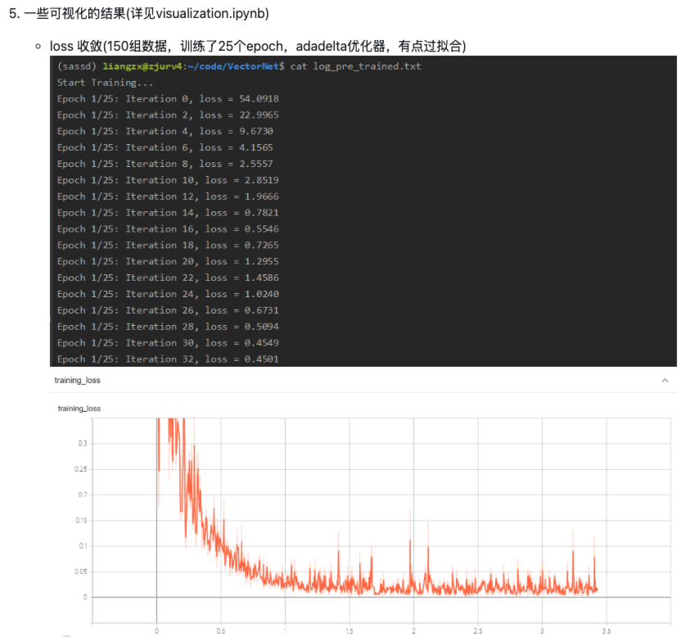Click the 0.05 y-axis tick label

point(79,571)
